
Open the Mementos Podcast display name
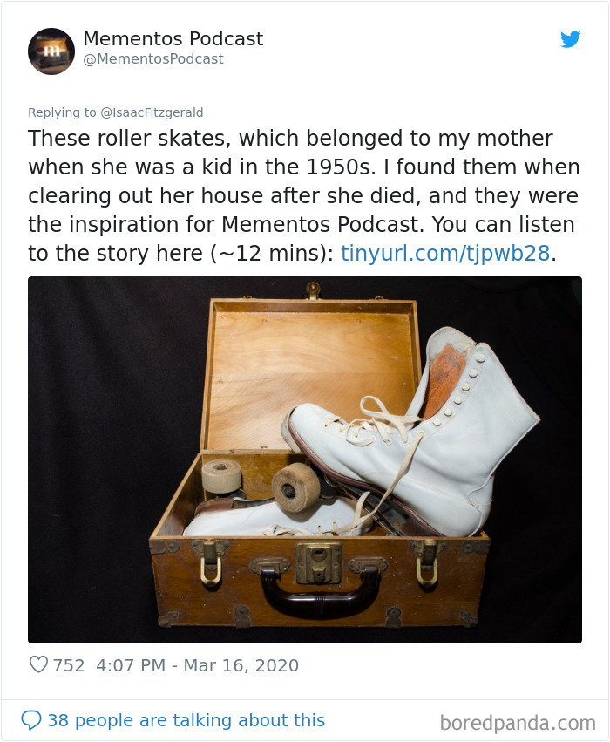click(x=173, y=38)
